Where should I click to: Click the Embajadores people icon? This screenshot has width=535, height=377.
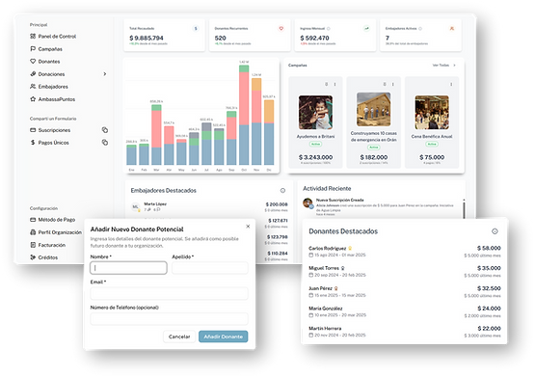(x=33, y=87)
